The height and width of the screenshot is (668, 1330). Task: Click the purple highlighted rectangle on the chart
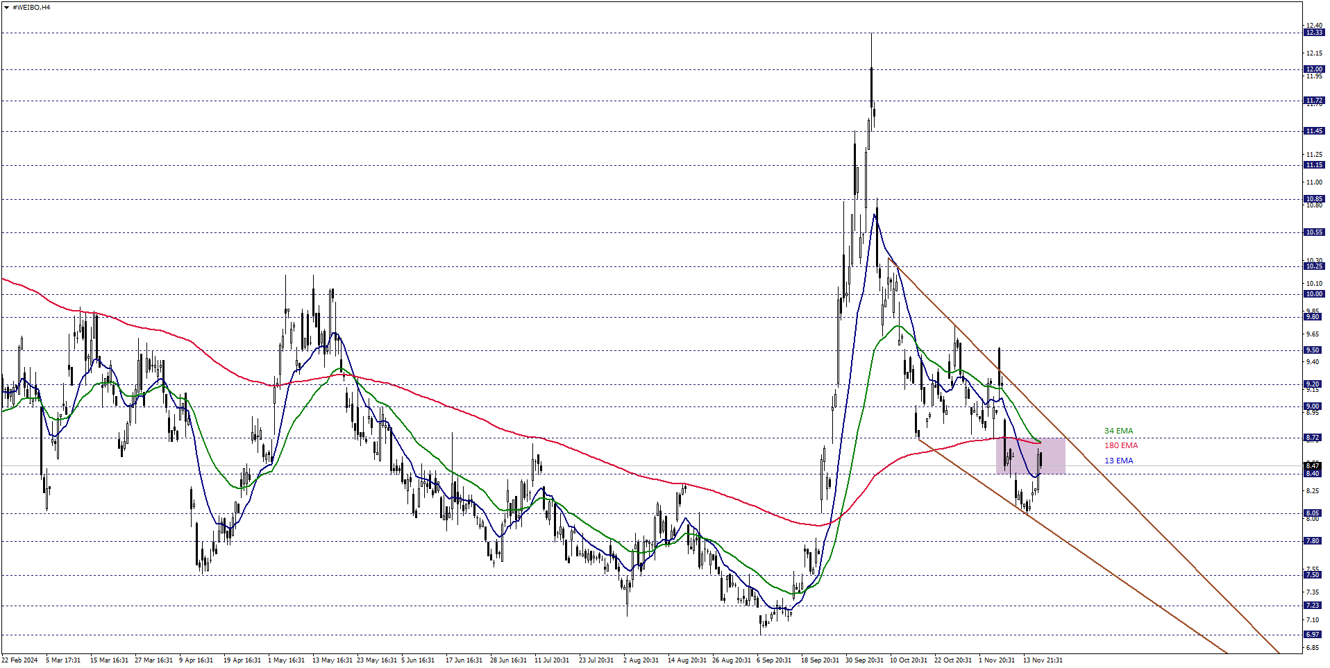point(1030,456)
